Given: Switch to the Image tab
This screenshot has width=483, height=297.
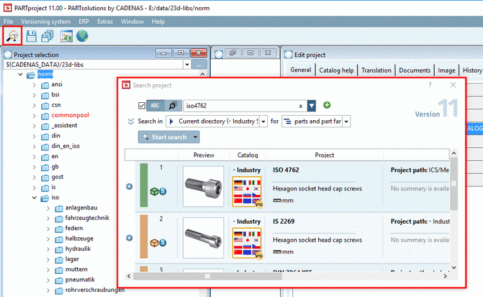Looking at the screenshot, I should click(446, 70).
